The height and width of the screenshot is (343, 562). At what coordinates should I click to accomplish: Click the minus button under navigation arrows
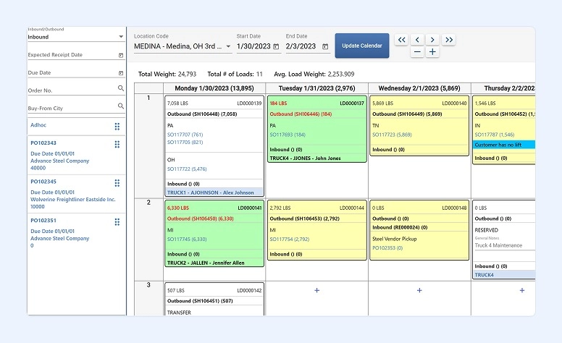[417, 52]
